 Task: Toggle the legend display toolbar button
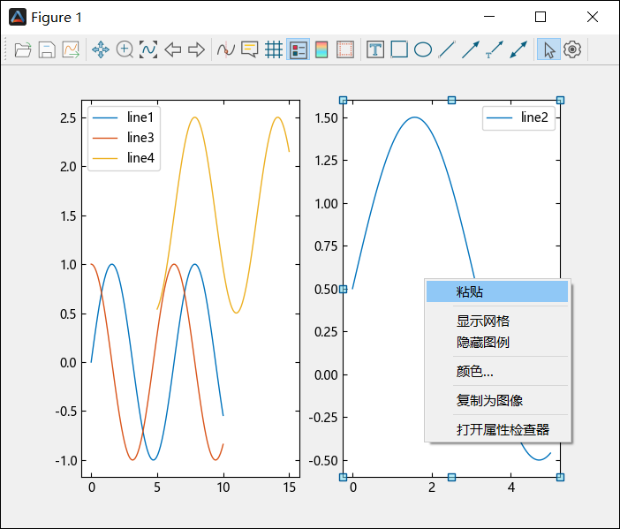pos(298,50)
